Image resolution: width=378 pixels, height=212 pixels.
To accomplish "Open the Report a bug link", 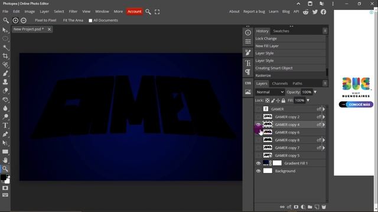I will [254, 12].
